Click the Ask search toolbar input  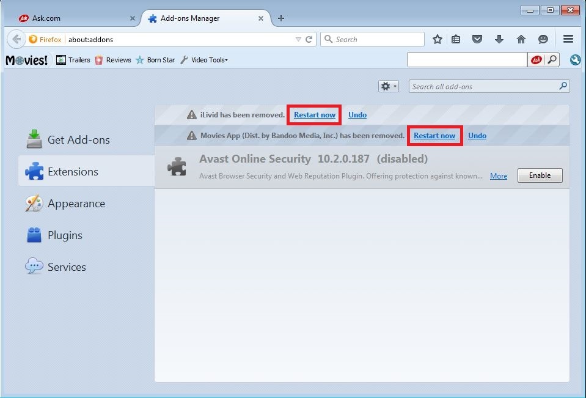467,59
